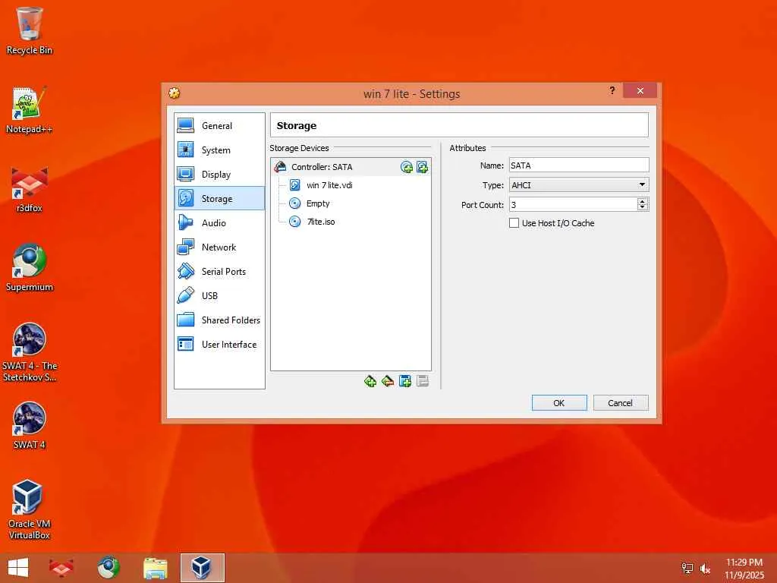Enable Use Host I/O Cache checkbox
The height and width of the screenshot is (583, 777).
click(x=514, y=223)
